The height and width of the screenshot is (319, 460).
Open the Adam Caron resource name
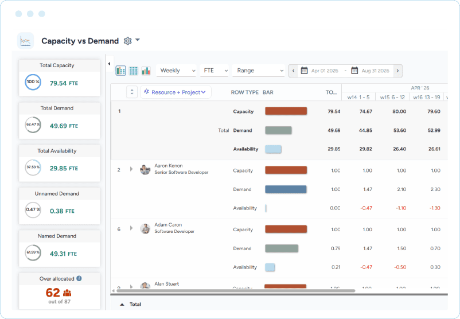pos(168,225)
